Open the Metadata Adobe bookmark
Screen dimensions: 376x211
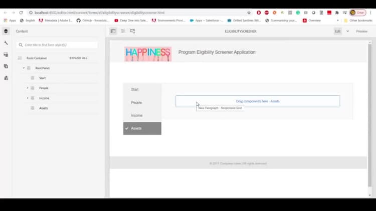56,21
